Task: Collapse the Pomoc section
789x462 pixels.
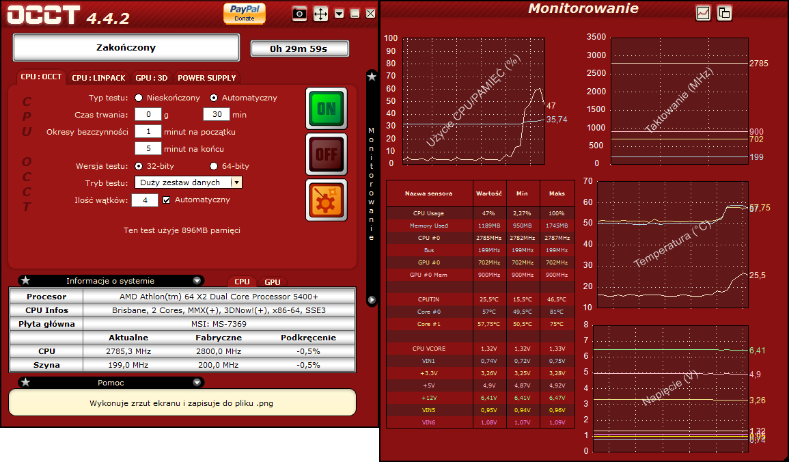Action: 197,383
